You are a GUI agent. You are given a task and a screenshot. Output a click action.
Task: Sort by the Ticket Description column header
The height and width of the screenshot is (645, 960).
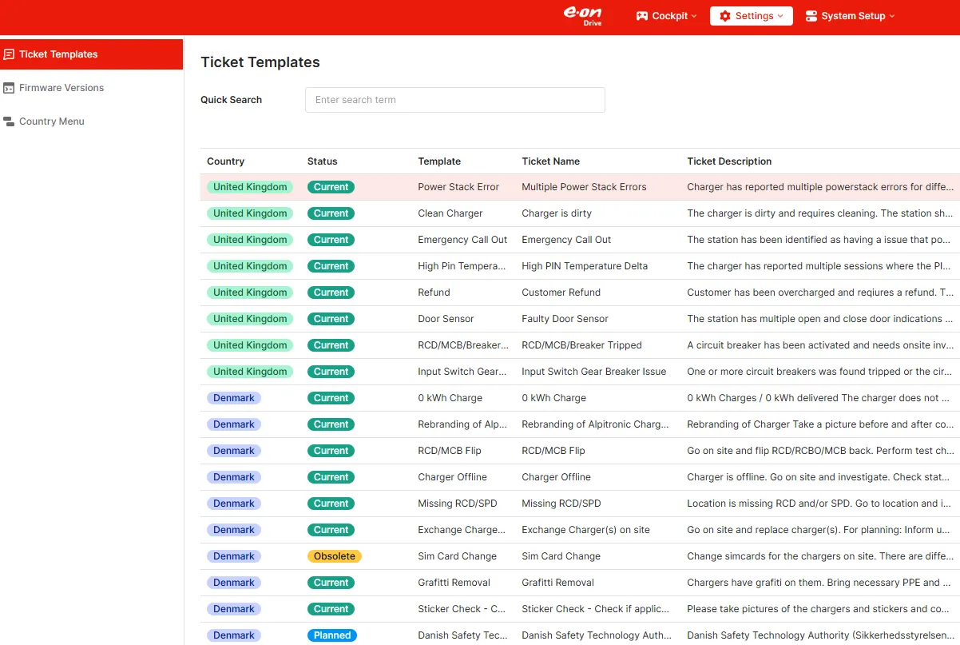pos(729,161)
